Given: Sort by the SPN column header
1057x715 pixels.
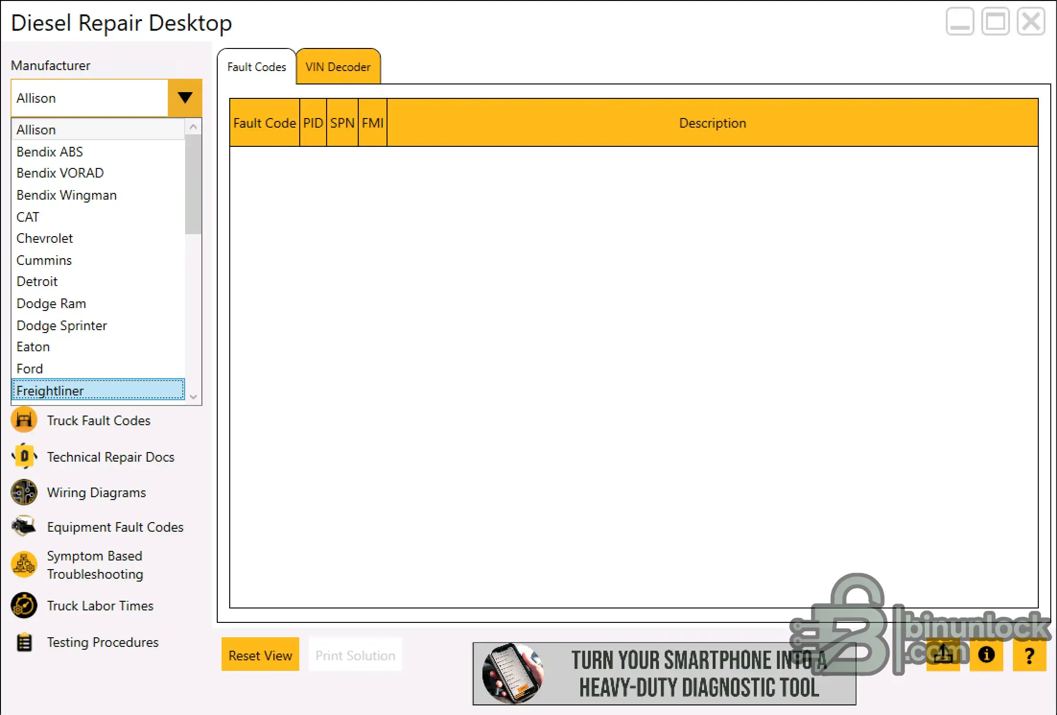Looking at the screenshot, I should click(342, 123).
